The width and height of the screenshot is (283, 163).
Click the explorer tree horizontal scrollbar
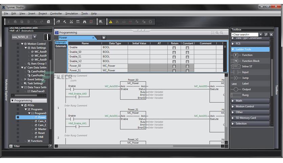tap(26, 95)
